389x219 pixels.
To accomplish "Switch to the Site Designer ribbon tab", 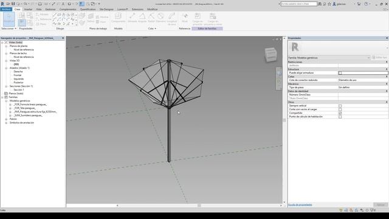I will click(106, 9).
